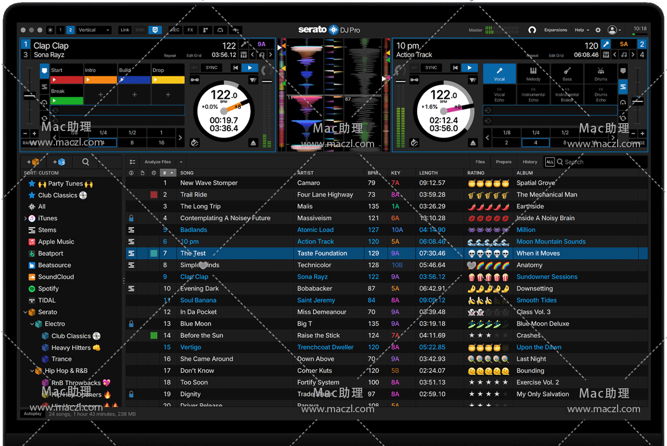This screenshot has height=446, width=667.
Task: Open the Analyze Files dropdown arrow
Action: pyautogui.click(x=181, y=162)
